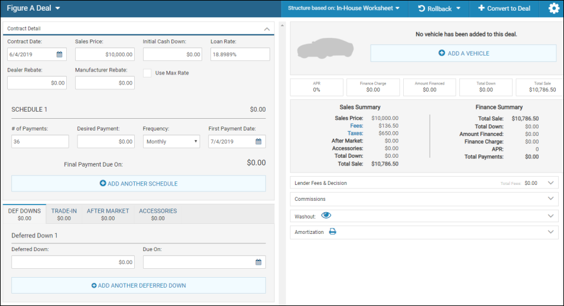Click the Finance Charge summary tile
The height and width of the screenshot is (306, 564).
coord(373,87)
